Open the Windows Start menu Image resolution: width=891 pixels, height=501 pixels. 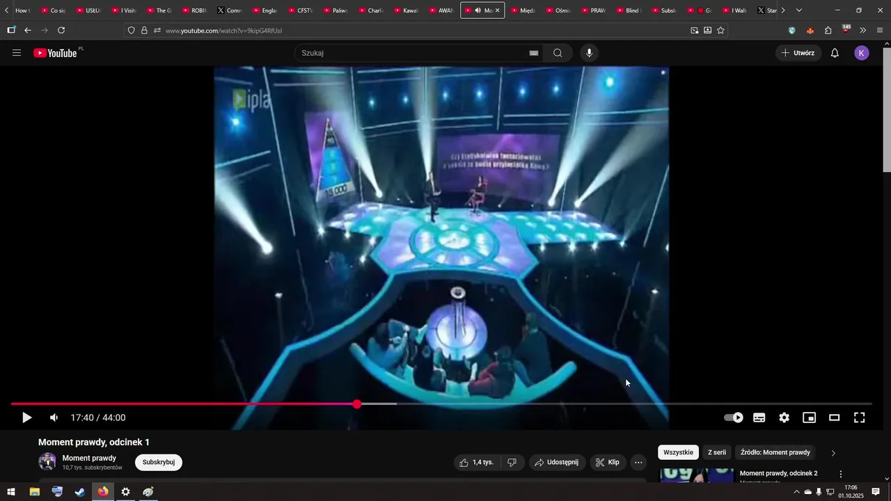pyautogui.click(x=11, y=492)
